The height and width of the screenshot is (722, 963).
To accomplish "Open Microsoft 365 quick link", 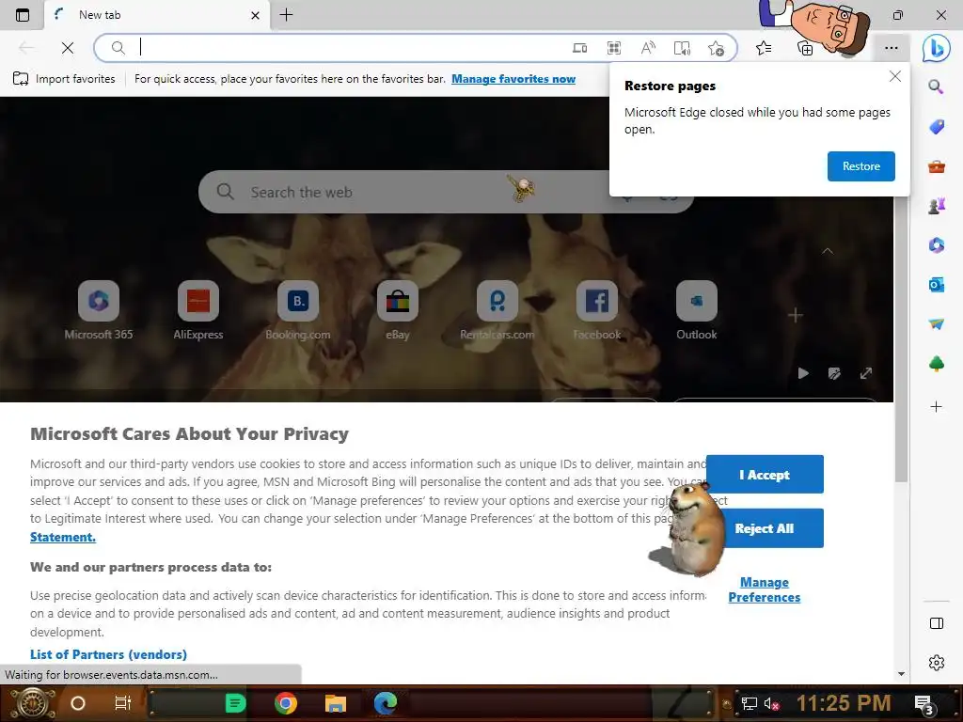I will [98, 310].
